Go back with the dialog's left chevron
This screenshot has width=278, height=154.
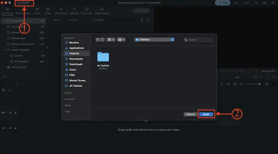[98, 40]
